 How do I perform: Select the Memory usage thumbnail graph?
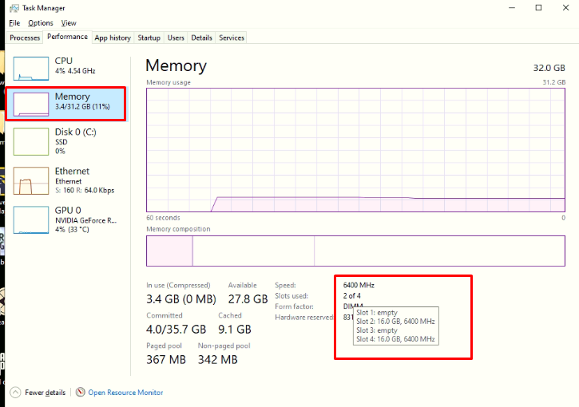click(31, 104)
